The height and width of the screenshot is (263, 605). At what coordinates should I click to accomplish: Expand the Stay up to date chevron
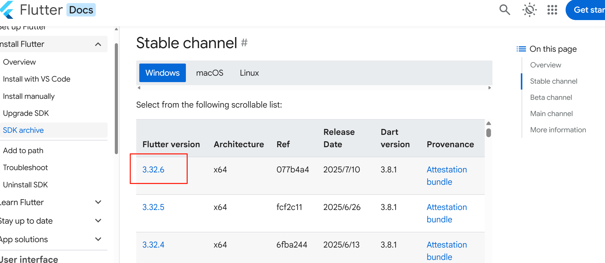point(98,221)
